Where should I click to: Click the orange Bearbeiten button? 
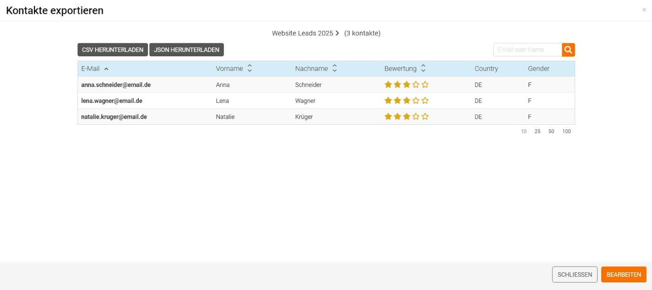[x=624, y=275]
